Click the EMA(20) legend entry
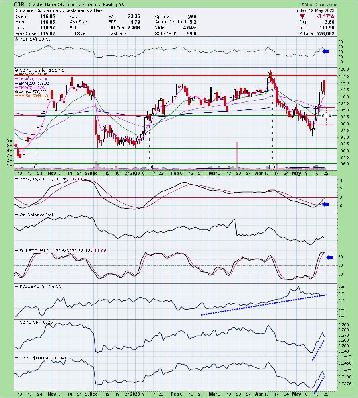The width and height of the screenshot is (358, 398). click(31, 75)
